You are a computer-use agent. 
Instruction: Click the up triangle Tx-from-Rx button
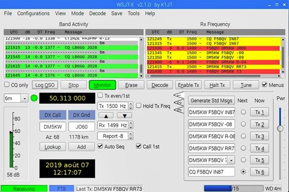point(106,116)
